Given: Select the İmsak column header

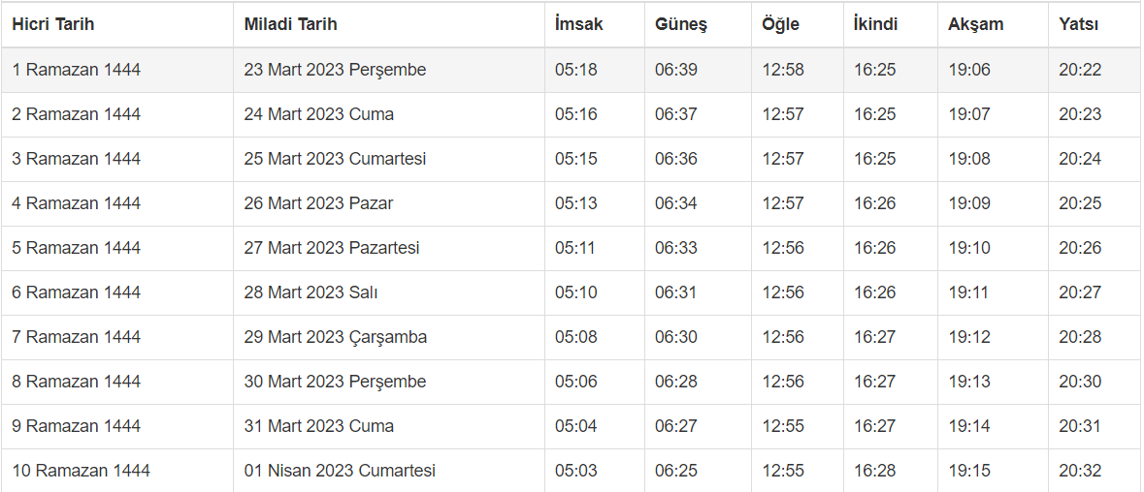Looking at the screenshot, I should pos(578,24).
